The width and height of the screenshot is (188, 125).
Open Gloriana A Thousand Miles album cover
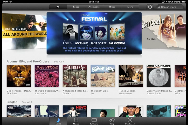75,76
